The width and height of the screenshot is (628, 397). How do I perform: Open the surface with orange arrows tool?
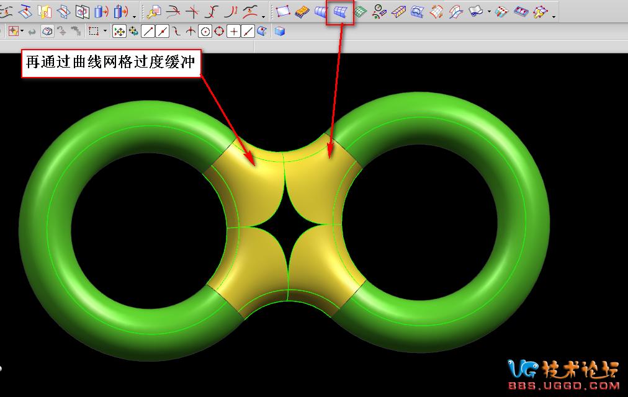pyautogui.click(x=436, y=12)
